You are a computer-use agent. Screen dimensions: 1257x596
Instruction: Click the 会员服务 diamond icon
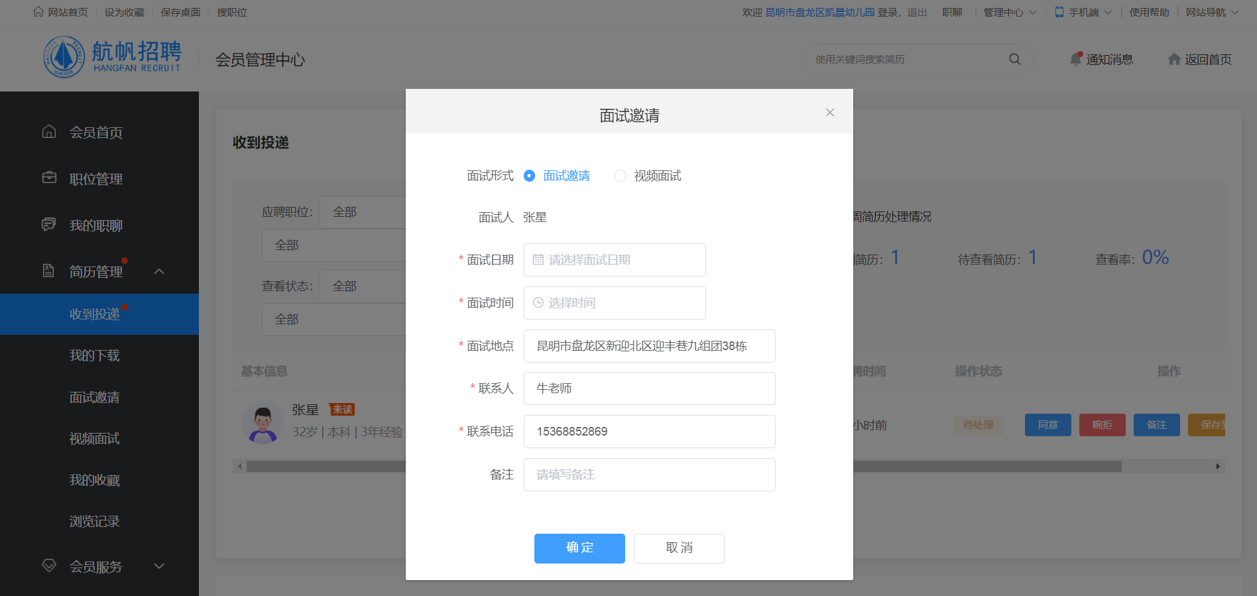point(49,566)
